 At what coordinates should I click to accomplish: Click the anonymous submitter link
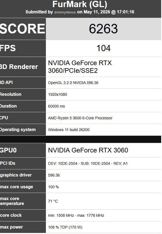[x=65, y=12]
